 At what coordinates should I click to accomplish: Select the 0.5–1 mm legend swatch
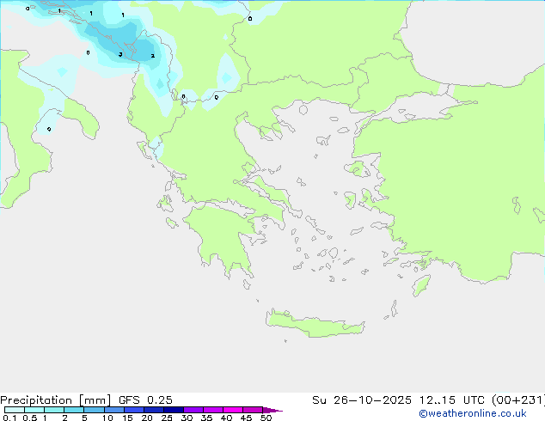(34, 410)
